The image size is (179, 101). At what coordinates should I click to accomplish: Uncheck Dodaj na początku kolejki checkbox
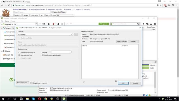pyautogui.click(x=43, y=55)
